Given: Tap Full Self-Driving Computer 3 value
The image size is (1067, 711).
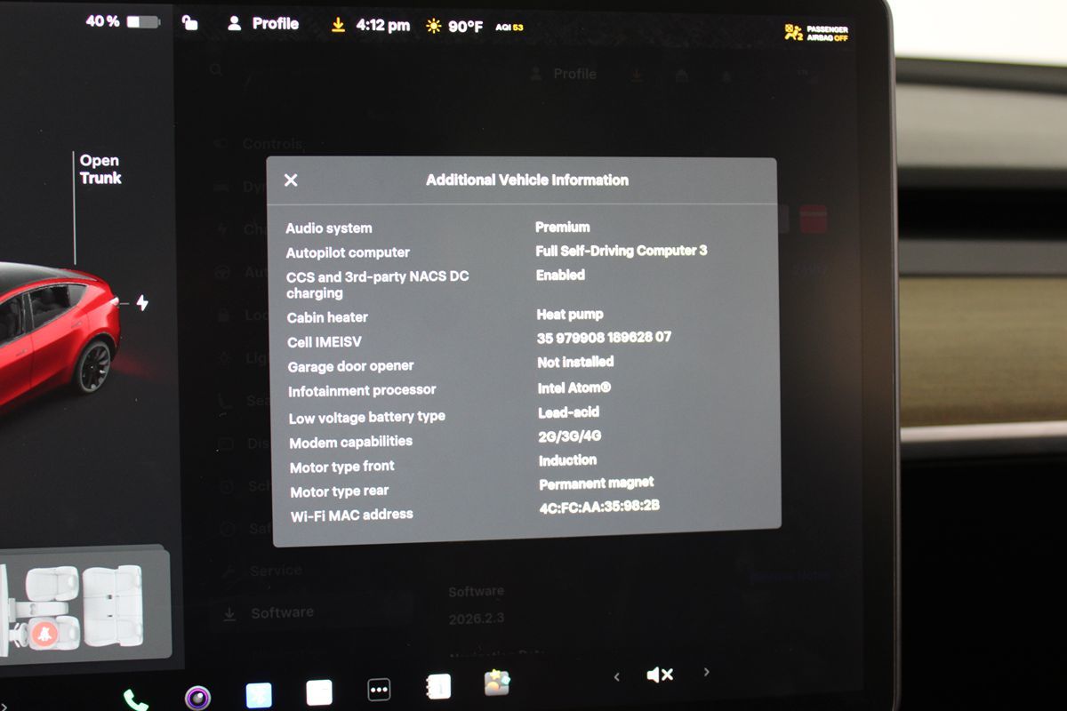Looking at the screenshot, I should click(x=622, y=251).
